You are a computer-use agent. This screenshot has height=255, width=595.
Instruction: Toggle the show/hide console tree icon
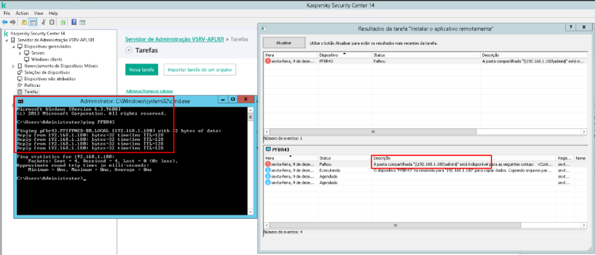pyautogui.click(x=33, y=22)
